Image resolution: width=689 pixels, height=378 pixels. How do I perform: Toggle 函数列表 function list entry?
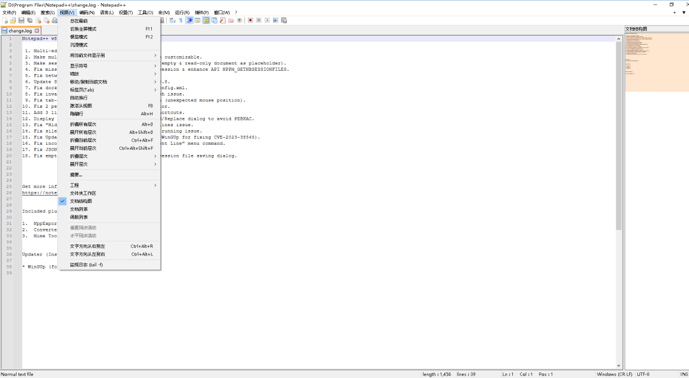click(x=110, y=217)
